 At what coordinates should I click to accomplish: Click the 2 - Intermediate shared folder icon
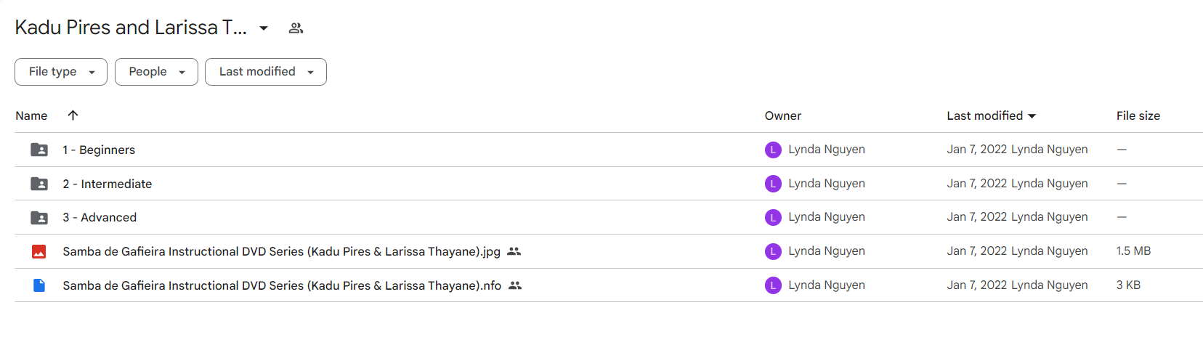click(39, 184)
